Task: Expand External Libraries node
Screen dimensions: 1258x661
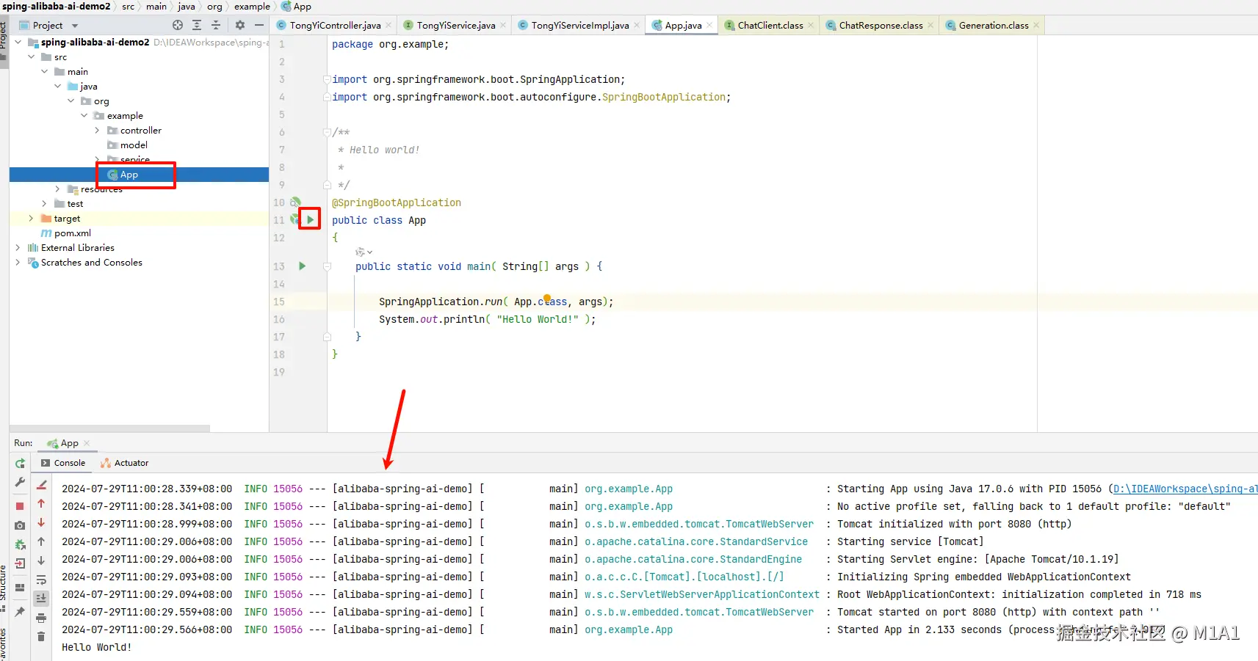Action: coord(18,248)
